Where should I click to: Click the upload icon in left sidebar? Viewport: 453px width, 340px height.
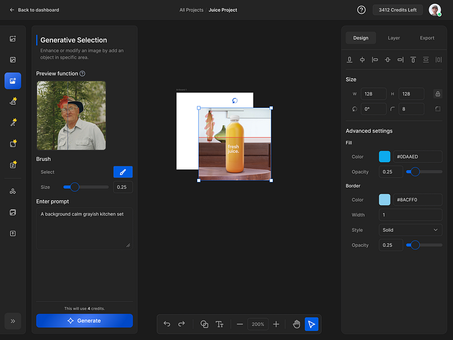13,233
